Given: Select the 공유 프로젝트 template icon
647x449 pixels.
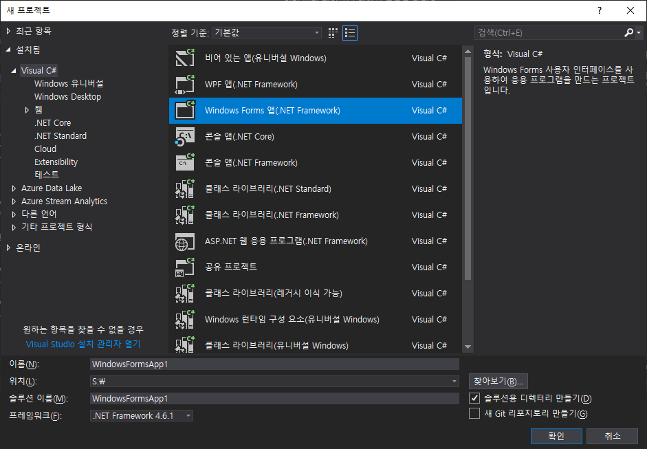Looking at the screenshot, I should [185, 267].
